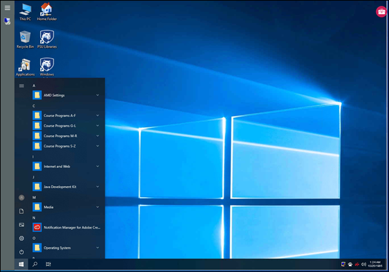Open the Recycle Bin
Screen dimensions: 389x272
[25, 39]
